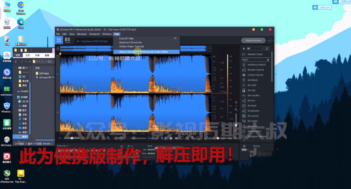The image size is (351, 189).
Task: Select the time selection tool
Action: click(165, 138)
